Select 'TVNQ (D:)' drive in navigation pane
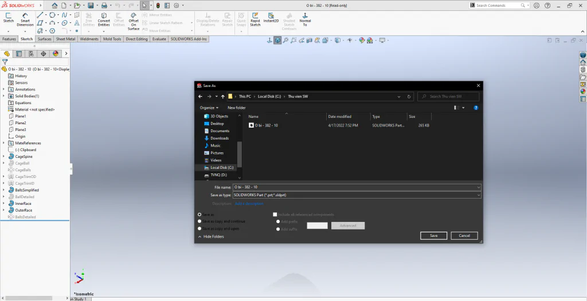 (x=218, y=175)
